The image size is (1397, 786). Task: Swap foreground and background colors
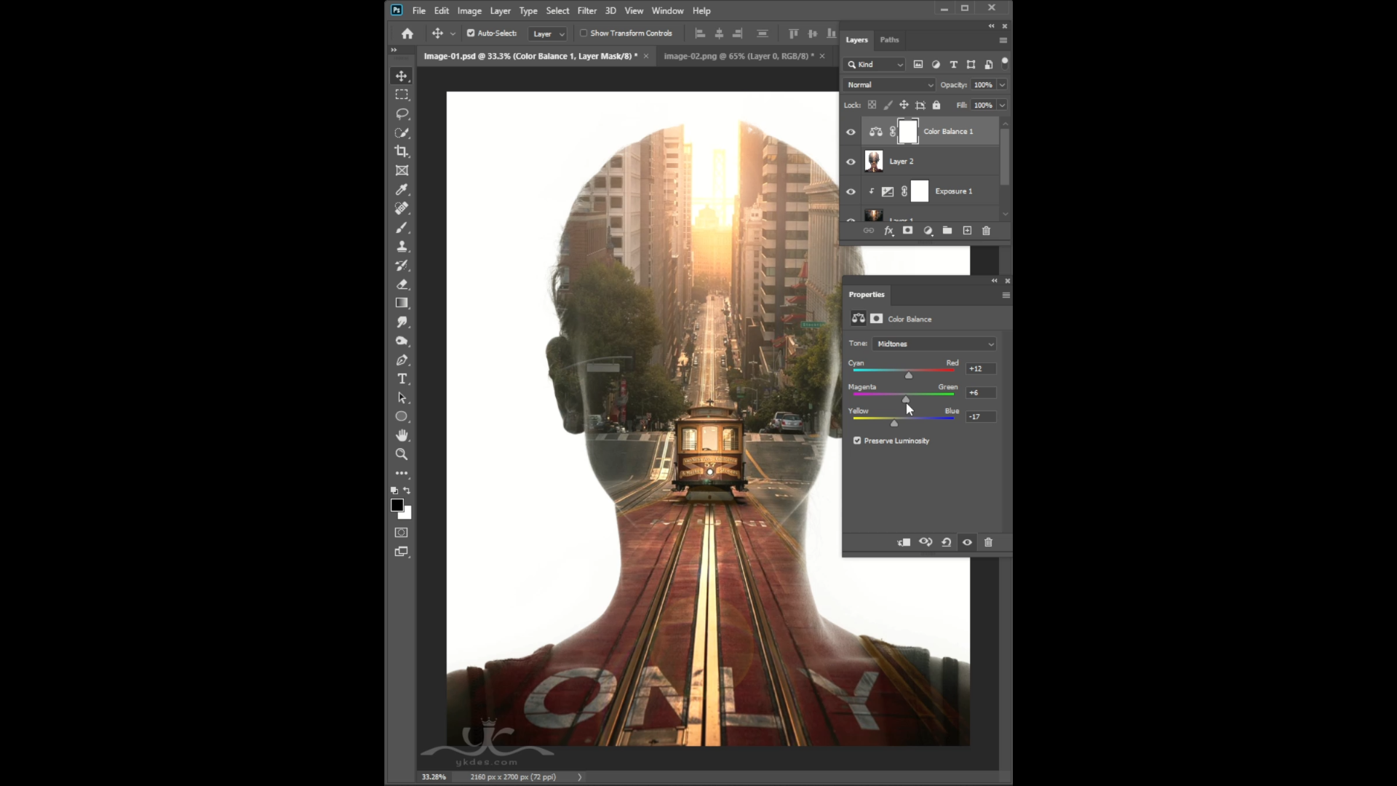coord(407,491)
